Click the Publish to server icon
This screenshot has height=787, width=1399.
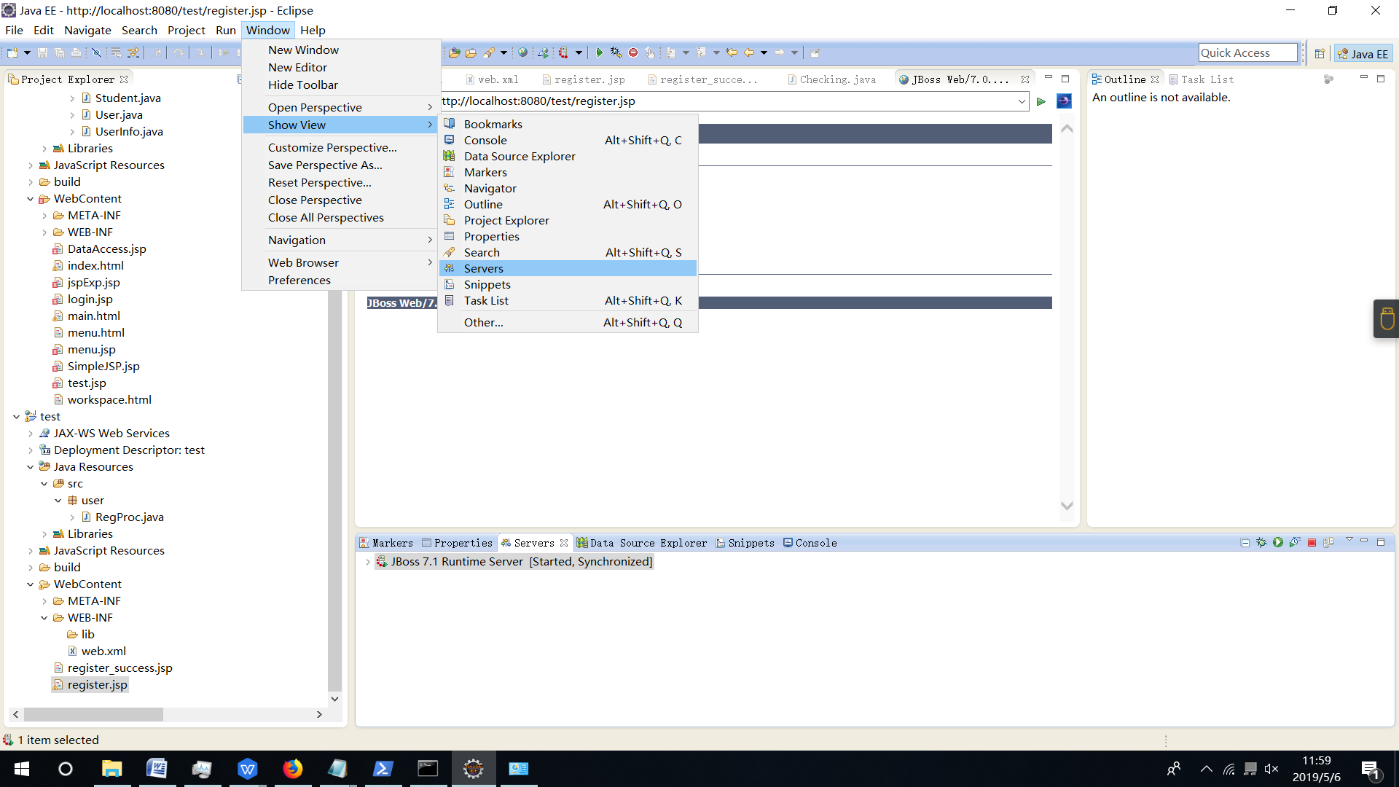point(1328,543)
